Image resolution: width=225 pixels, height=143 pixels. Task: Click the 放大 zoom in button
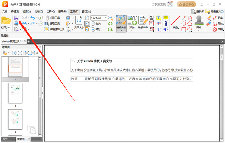coord(96,24)
